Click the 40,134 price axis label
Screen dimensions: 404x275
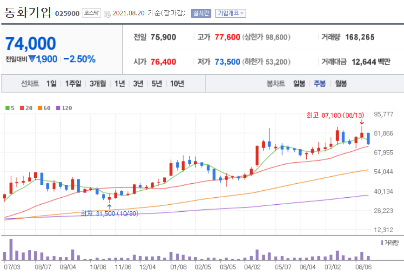384,192
